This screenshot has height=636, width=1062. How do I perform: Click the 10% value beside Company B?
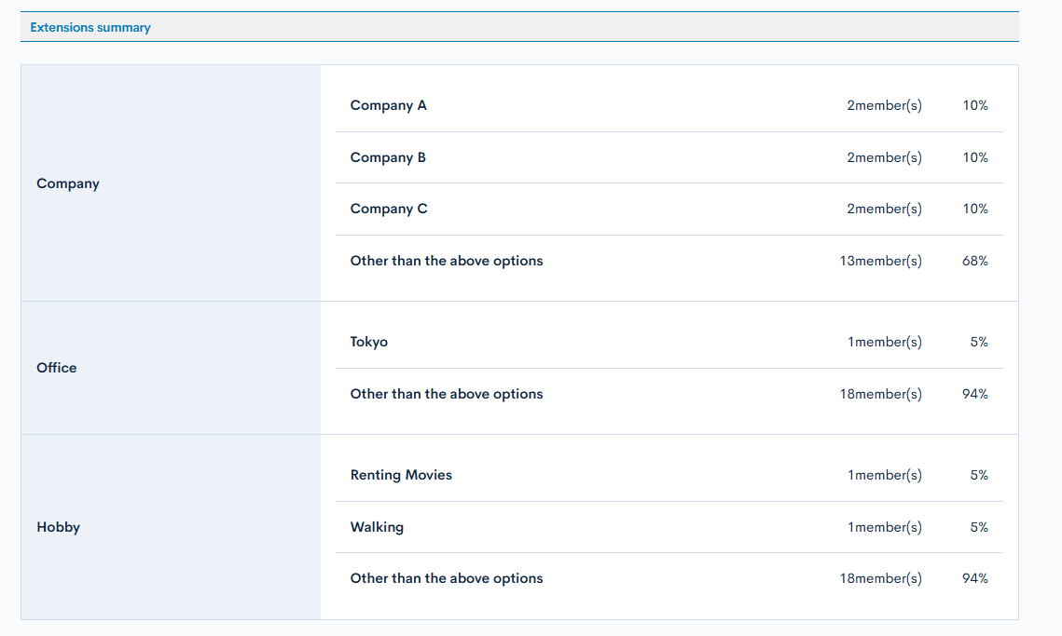coord(975,157)
